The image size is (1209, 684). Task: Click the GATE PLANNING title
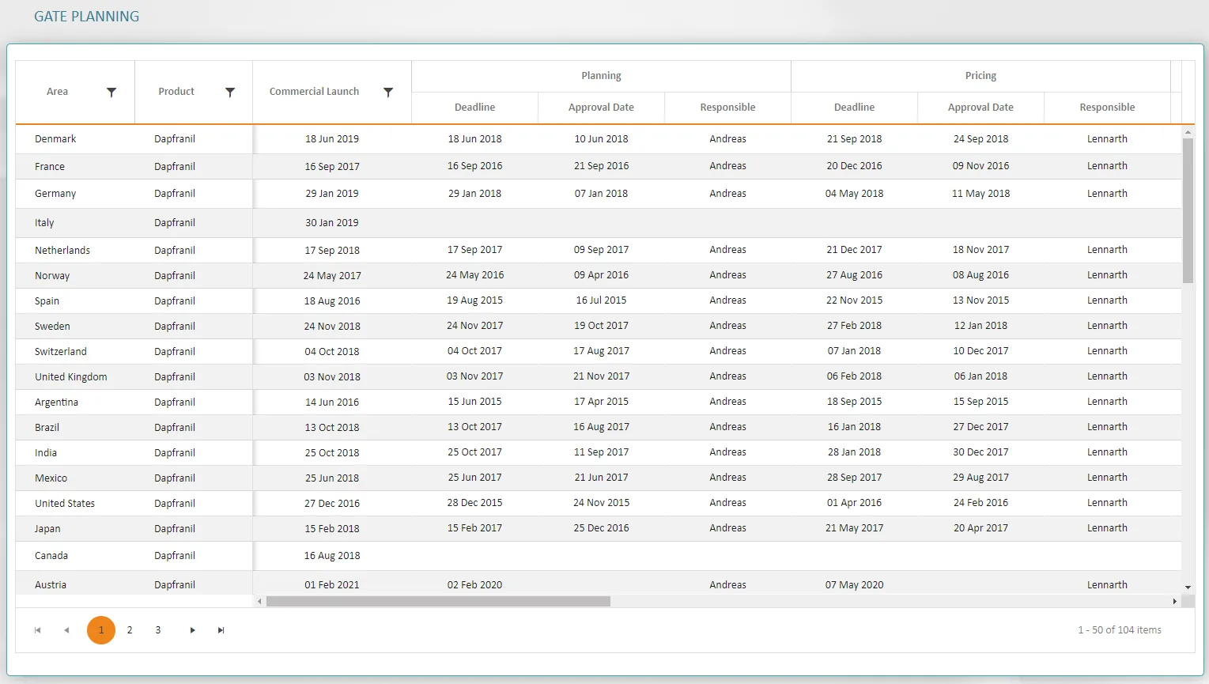(86, 17)
